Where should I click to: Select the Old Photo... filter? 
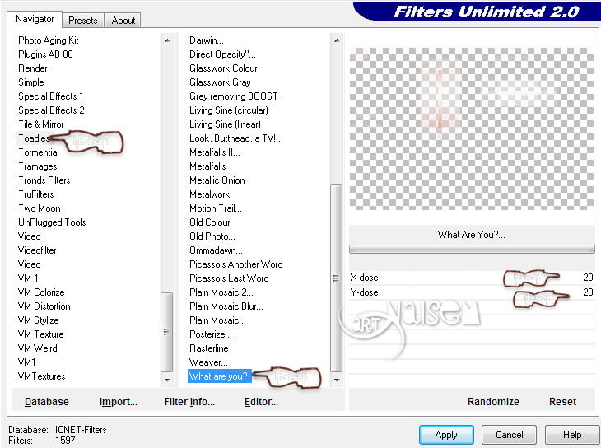[x=212, y=236]
